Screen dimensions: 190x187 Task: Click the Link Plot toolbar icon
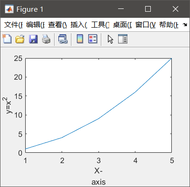pyautogui.click(x=63, y=39)
